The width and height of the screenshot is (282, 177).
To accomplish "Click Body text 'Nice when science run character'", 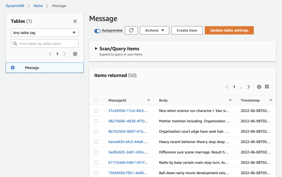I will pos(185,111).
